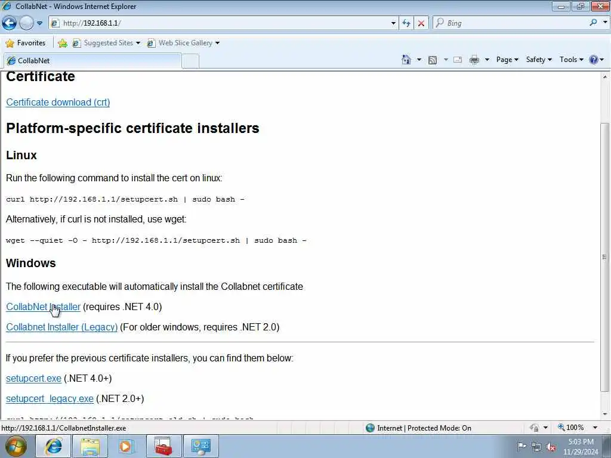Open the Favorites star button
Image resolution: width=611 pixels, height=458 pixels.
[x=26, y=43]
